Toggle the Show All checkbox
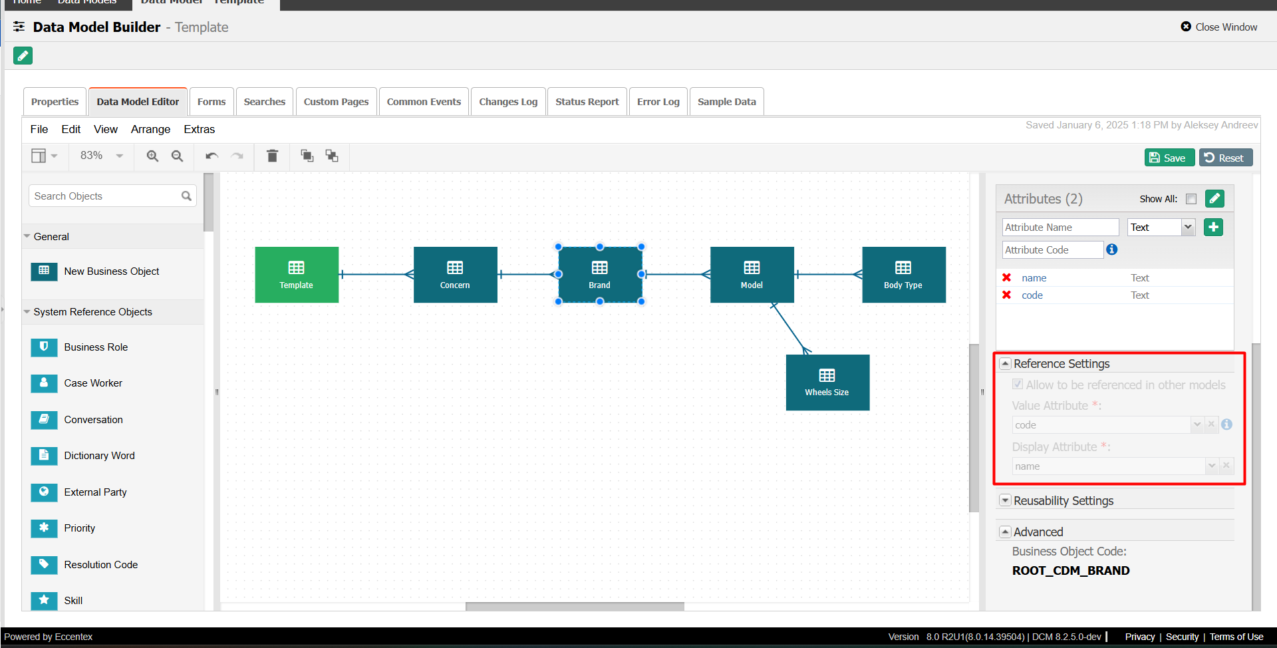This screenshot has width=1277, height=648. click(x=1191, y=199)
